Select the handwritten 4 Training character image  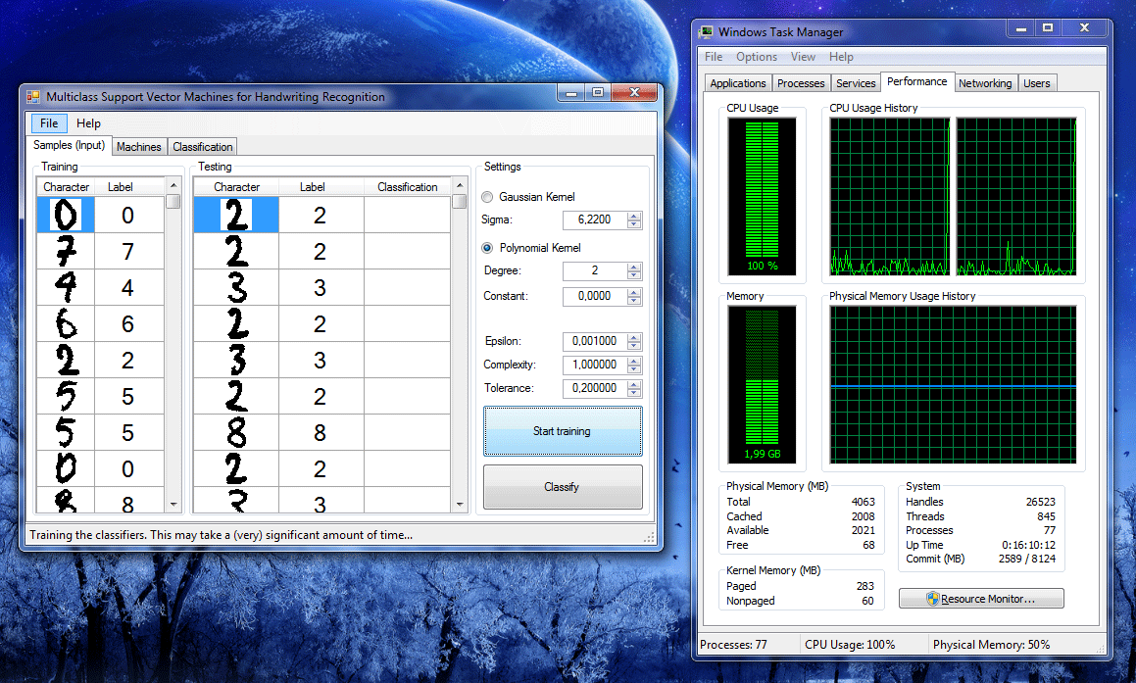coord(66,287)
